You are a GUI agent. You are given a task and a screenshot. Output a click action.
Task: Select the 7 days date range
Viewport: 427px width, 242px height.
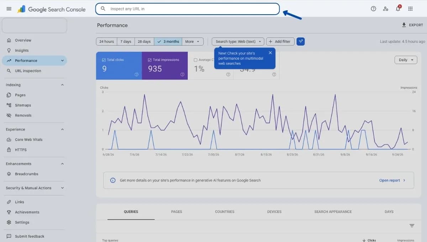tap(126, 42)
